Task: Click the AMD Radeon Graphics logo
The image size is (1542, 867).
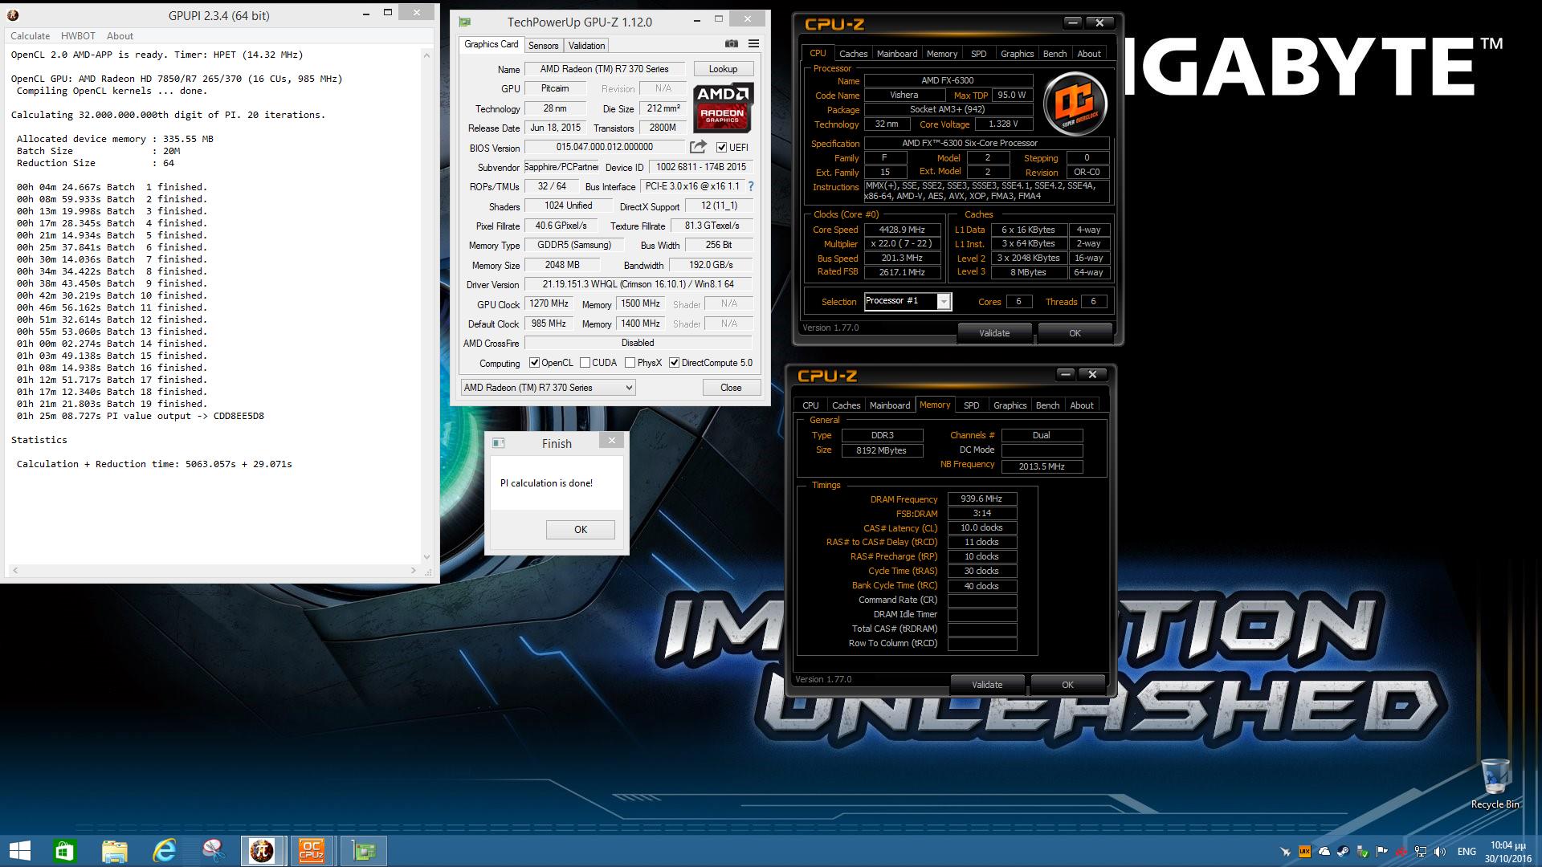Action: click(x=722, y=107)
